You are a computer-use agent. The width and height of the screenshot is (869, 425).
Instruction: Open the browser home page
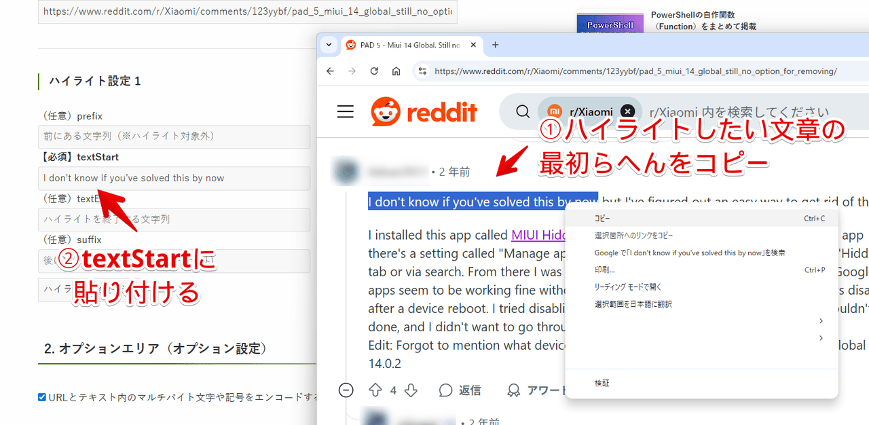[x=396, y=71]
